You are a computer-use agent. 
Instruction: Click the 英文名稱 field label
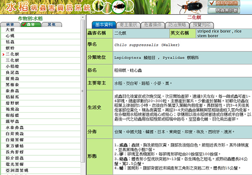tap(179, 33)
